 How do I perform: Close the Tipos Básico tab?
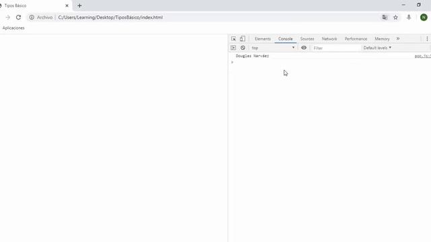(x=67, y=5)
